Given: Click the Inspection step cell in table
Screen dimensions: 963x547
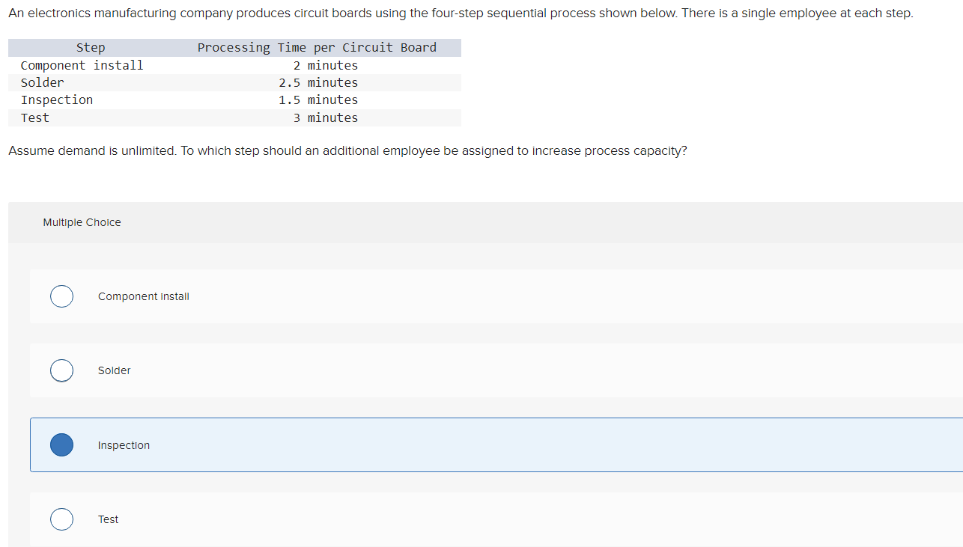Looking at the screenshot, I should point(57,100).
